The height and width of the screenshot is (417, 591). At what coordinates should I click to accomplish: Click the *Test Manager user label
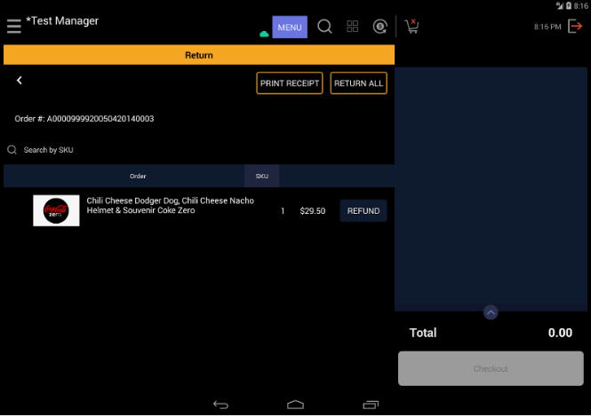pyautogui.click(x=62, y=20)
